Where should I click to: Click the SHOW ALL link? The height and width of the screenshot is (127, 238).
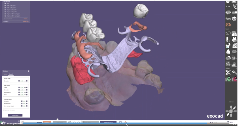pyautogui.click(x=26, y=22)
